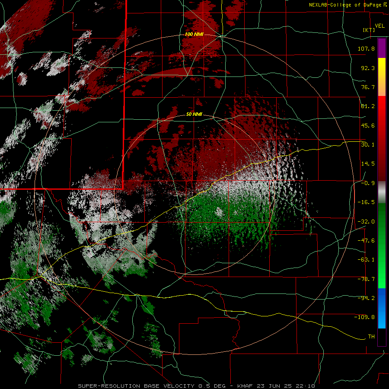Click the Super-Resolution Base Velocity caption
Viewport: 389px width, 389px height.
197,386
